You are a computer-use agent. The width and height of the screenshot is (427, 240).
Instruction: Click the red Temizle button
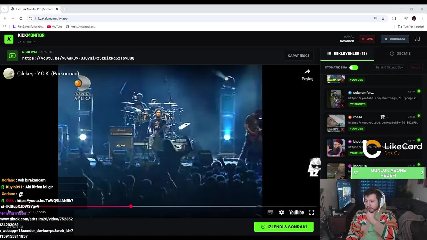pyautogui.click(x=415, y=68)
